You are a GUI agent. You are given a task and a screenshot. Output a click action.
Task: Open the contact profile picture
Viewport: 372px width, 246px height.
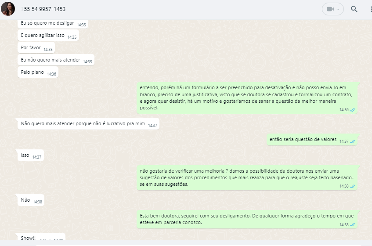(8, 9)
